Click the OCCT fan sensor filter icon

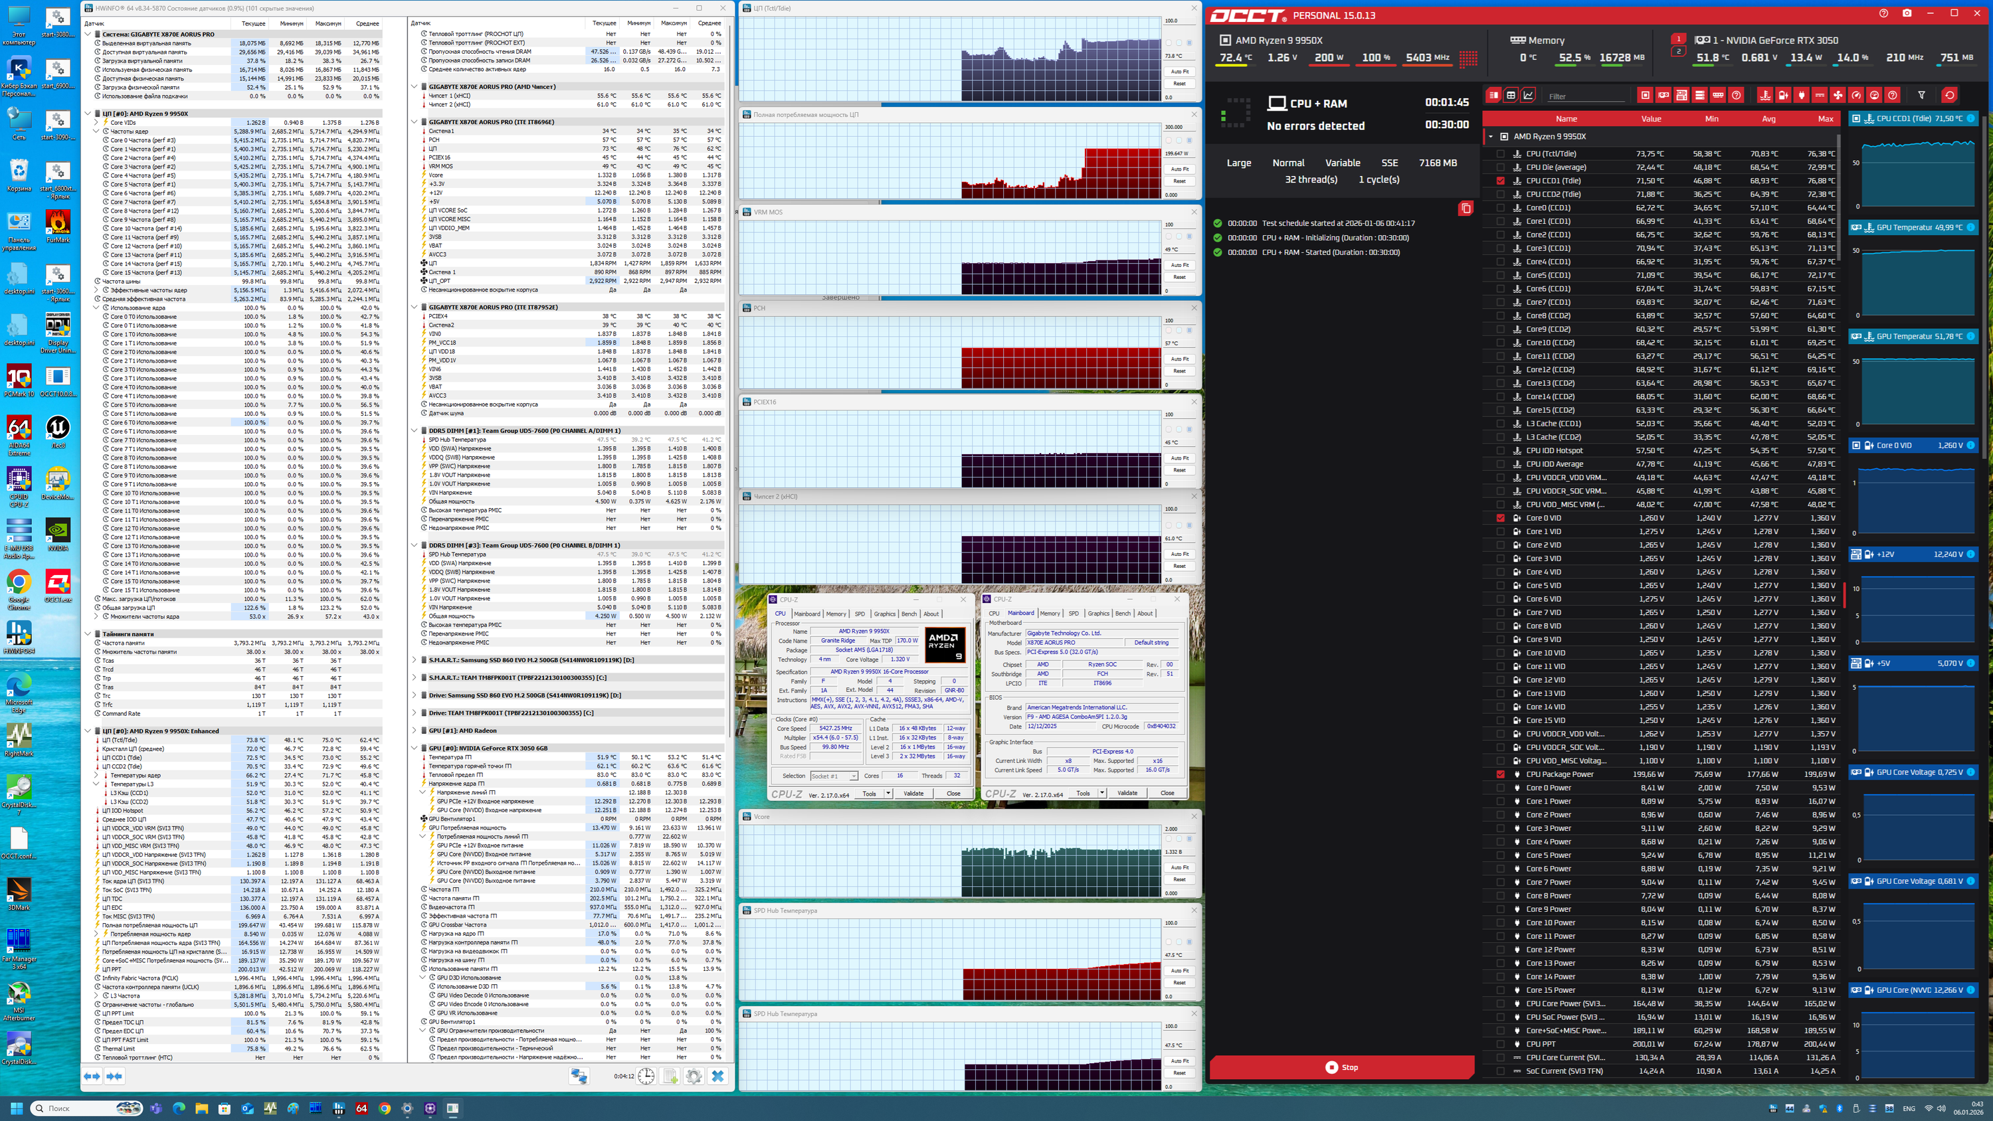click(1838, 95)
